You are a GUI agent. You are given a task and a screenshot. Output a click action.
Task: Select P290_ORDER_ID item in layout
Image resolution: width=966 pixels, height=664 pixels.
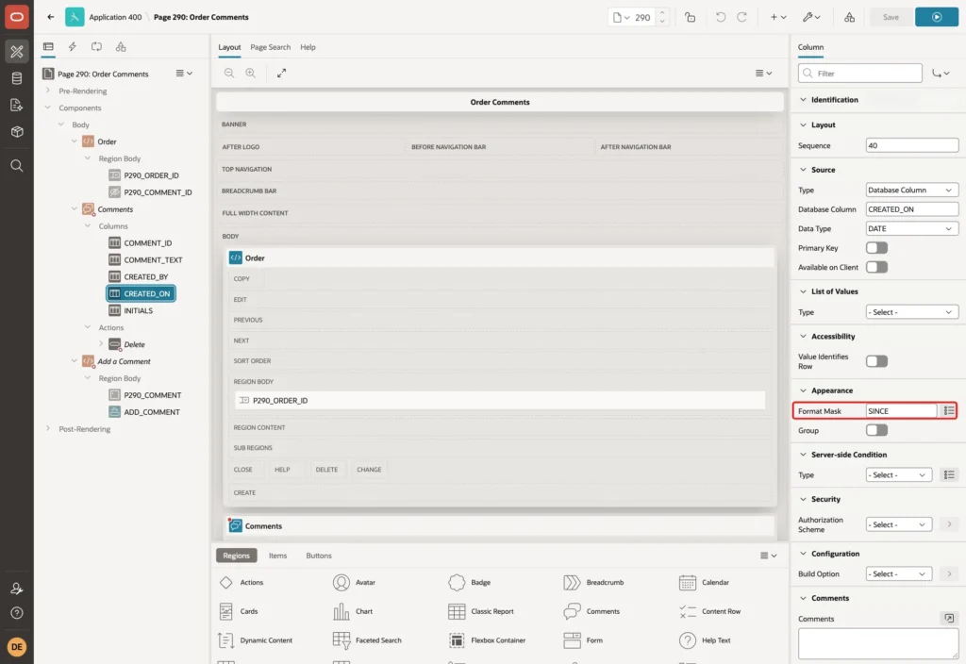click(500, 400)
